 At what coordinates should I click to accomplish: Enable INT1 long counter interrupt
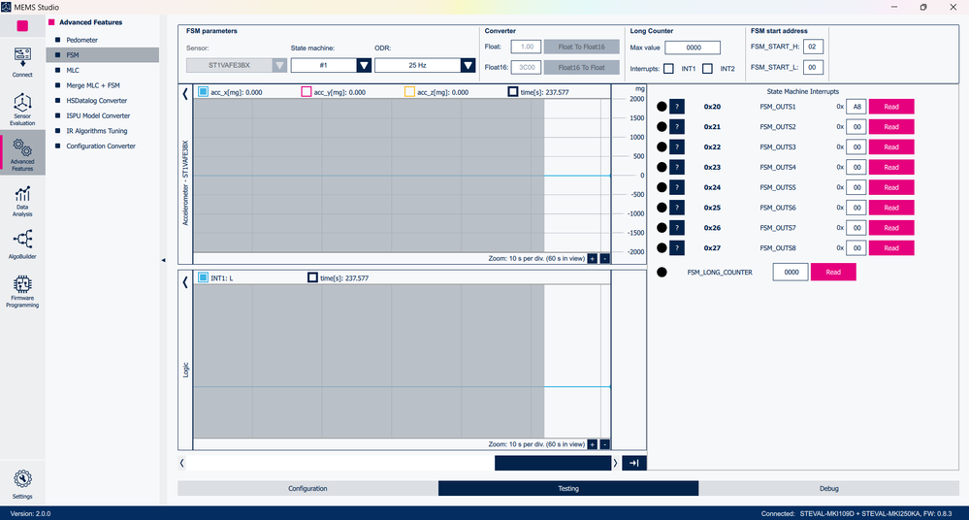[668, 69]
